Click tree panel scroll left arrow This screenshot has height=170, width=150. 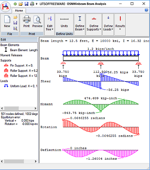click(x=2, y=108)
